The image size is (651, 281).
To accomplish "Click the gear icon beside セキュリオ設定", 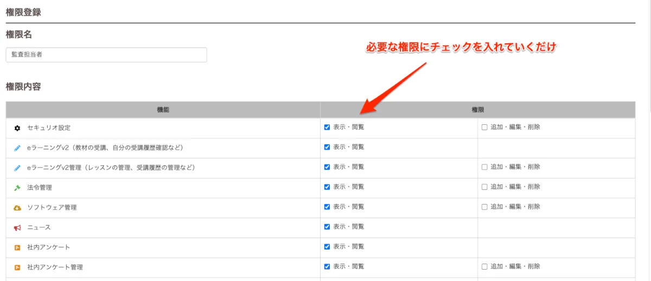I will pos(17,128).
